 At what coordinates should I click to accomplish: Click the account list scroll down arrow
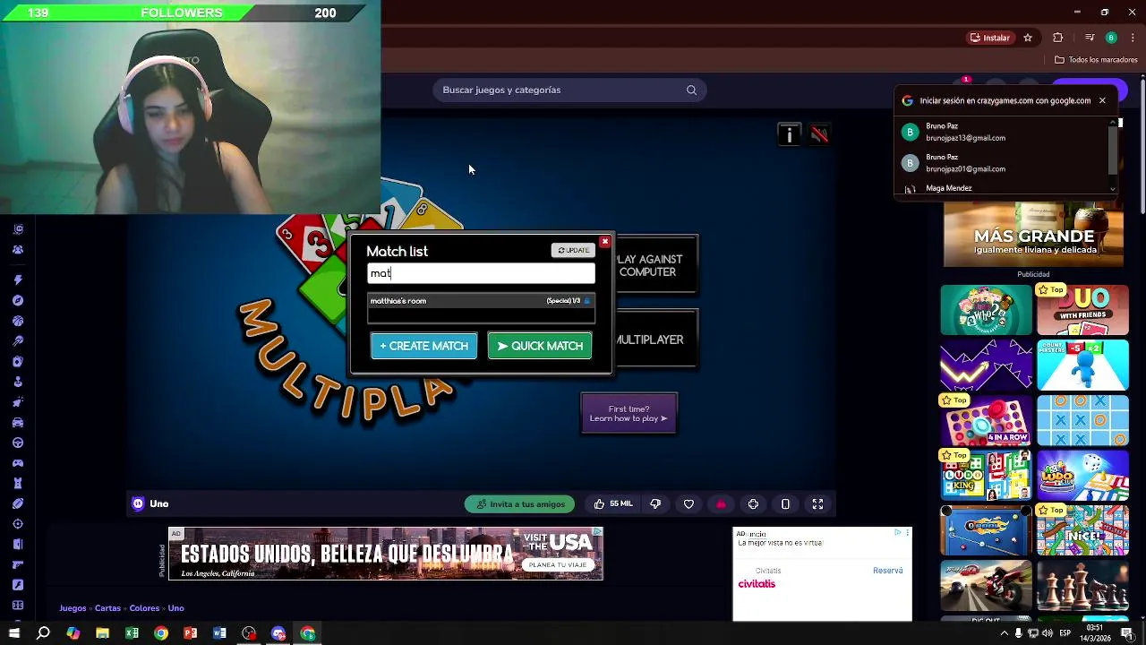coord(1113,189)
